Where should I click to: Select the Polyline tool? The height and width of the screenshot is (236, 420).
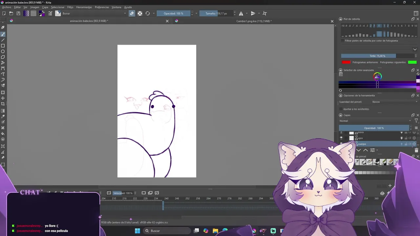tap(3, 63)
